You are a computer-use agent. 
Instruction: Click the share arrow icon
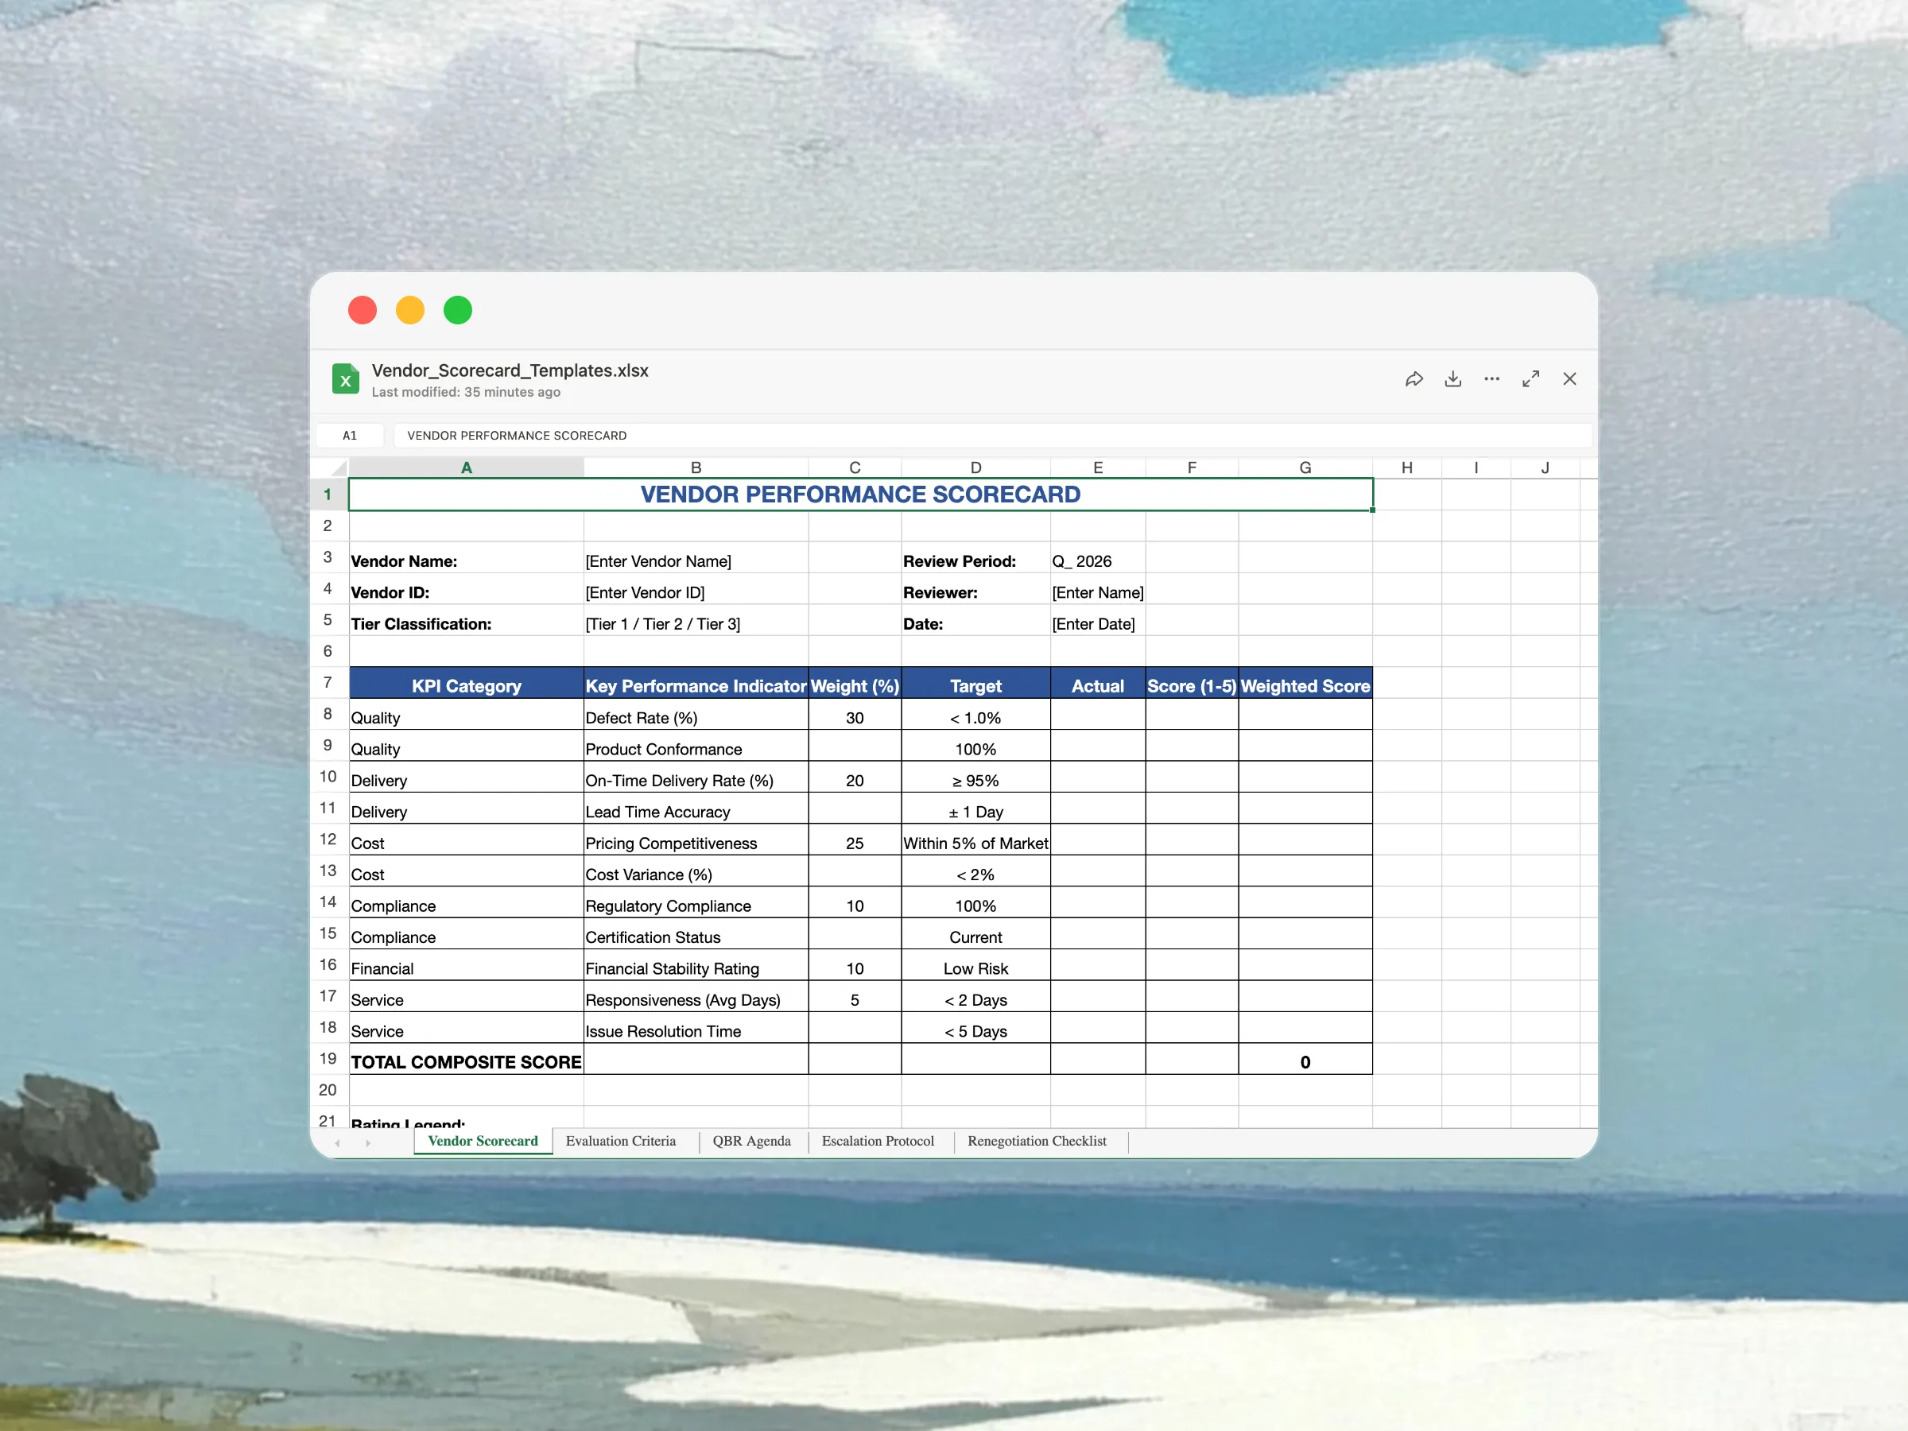(x=1414, y=379)
